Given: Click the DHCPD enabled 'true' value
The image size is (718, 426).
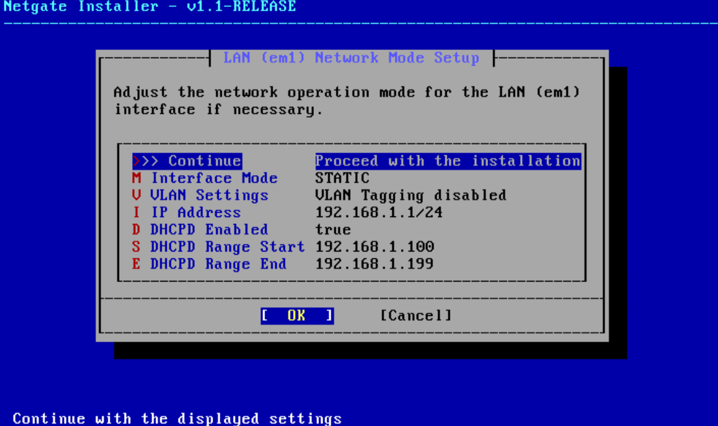Looking at the screenshot, I should tap(333, 230).
